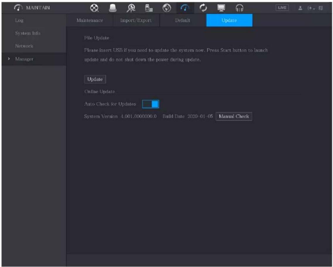Select the maintain gauge icon in toolbar
Screen dimensions: 333x267
tap(185, 8)
